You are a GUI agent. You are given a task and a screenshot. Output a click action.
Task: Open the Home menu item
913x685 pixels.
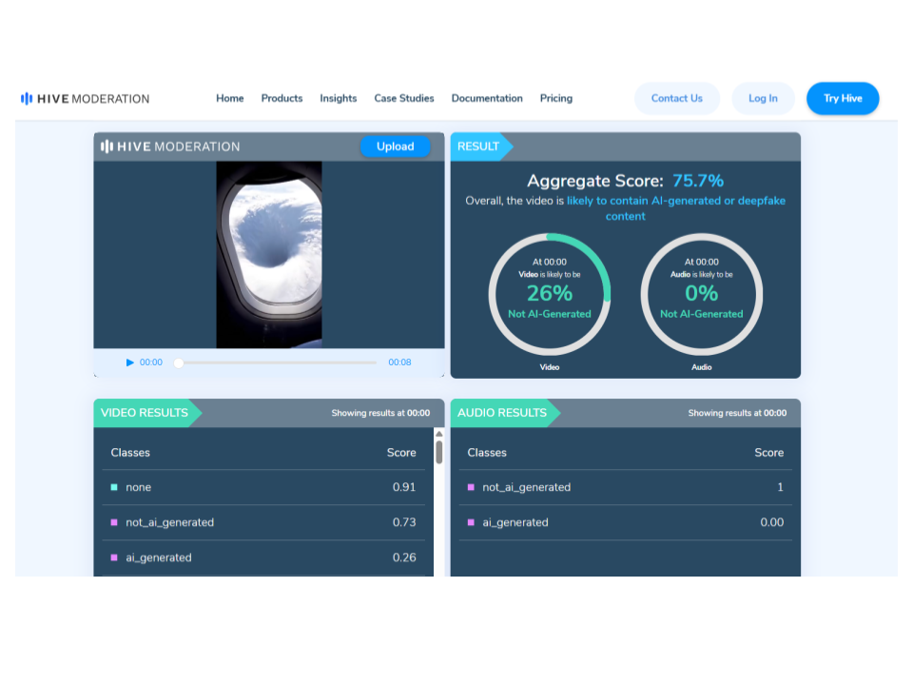230,98
